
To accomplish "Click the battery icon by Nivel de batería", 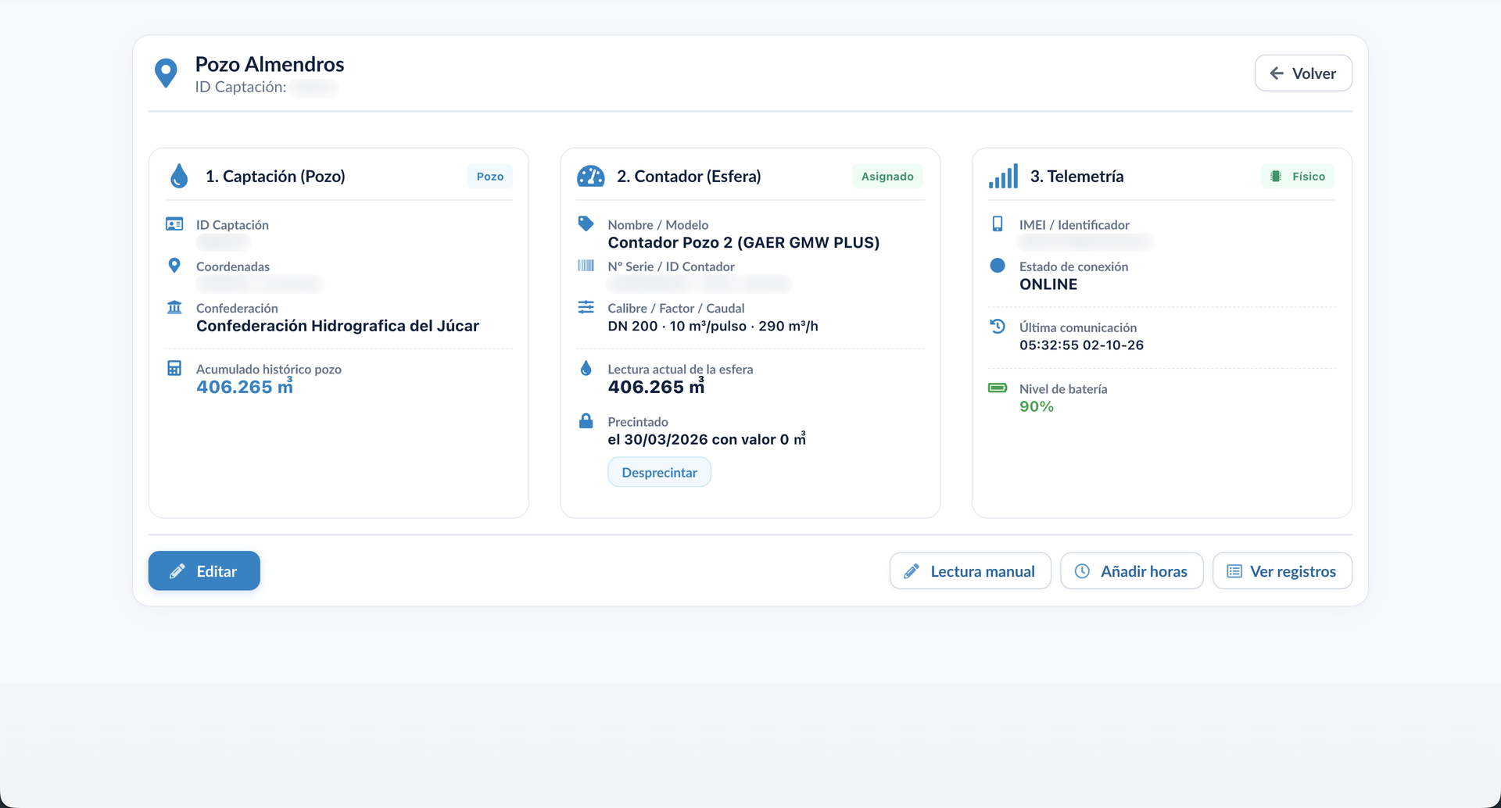I will pos(998,388).
